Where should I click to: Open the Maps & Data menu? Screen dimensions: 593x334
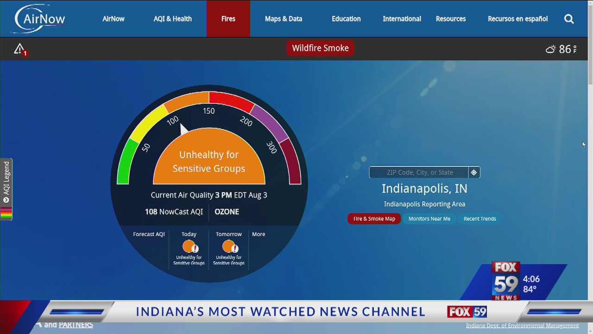283,19
